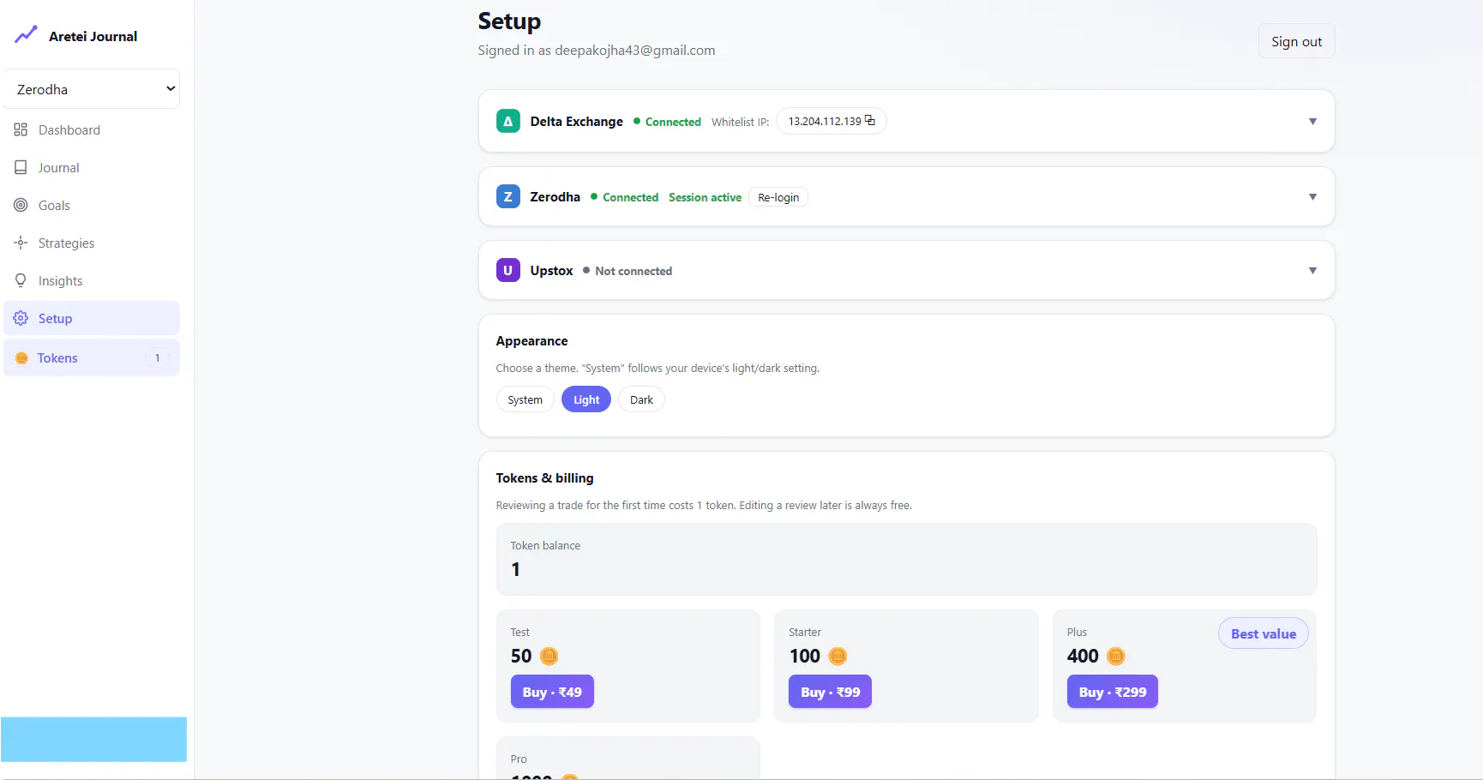The width and height of the screenshot is (1483, 780).
Task: Click the Token balance card
Action: [x=906, y=559]
